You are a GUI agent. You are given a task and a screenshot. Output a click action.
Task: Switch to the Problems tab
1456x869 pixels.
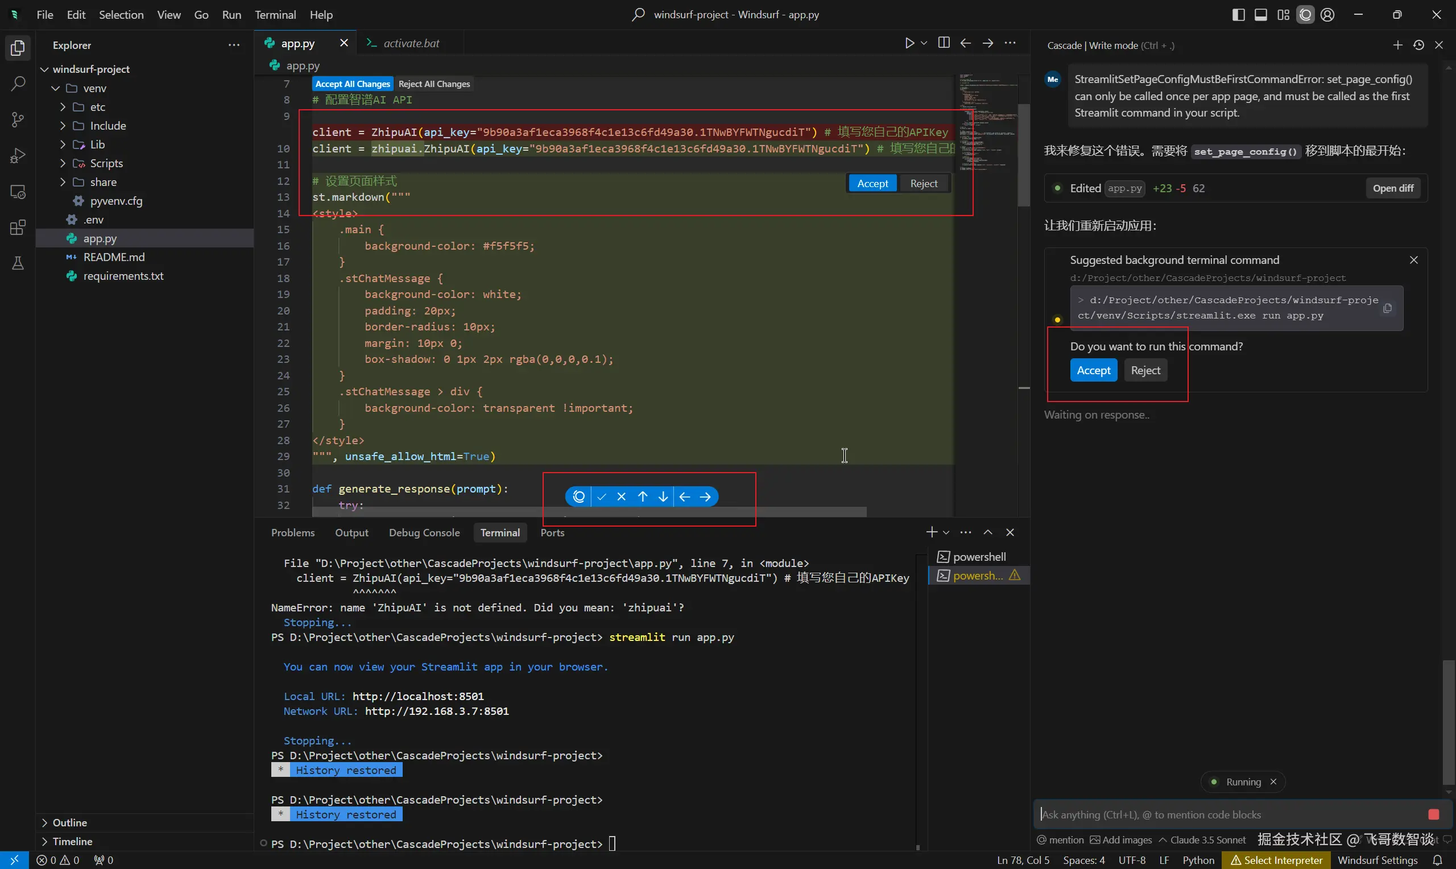[293, 533]
